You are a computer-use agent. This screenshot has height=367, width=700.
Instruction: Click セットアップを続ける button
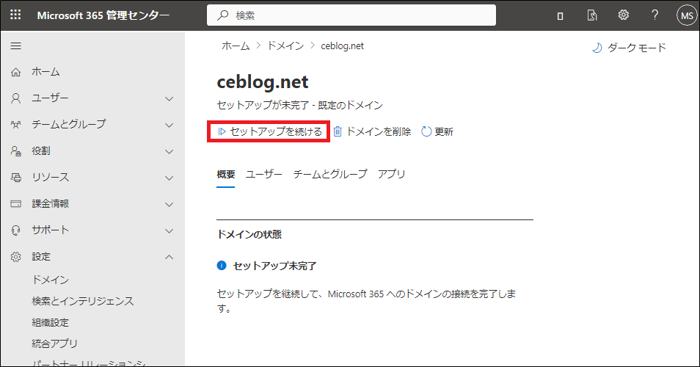coord(269,131)
